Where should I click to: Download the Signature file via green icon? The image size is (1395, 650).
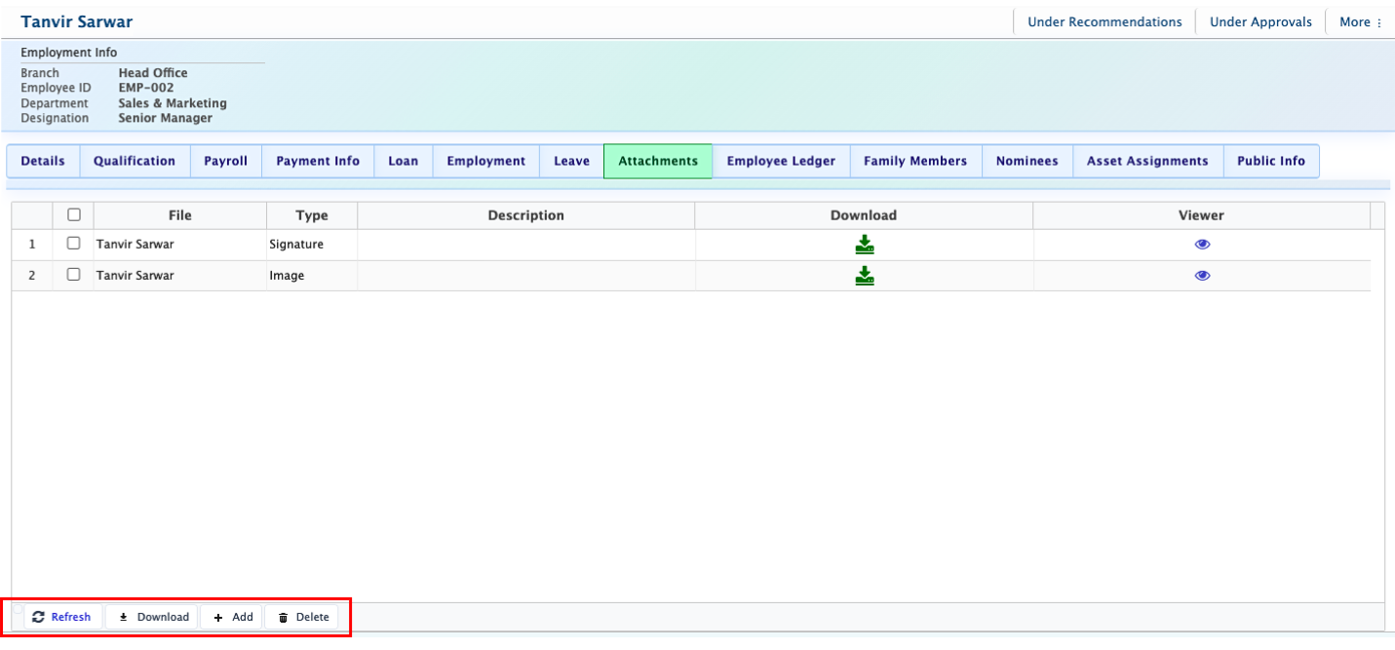[x=864, y=245]
